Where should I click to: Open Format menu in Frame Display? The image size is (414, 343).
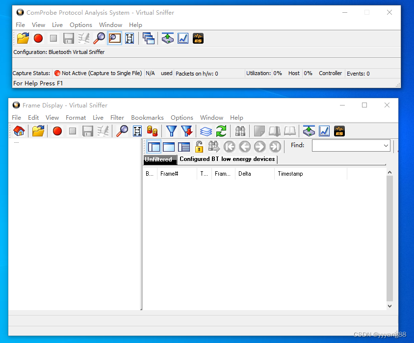coord(76,117)
